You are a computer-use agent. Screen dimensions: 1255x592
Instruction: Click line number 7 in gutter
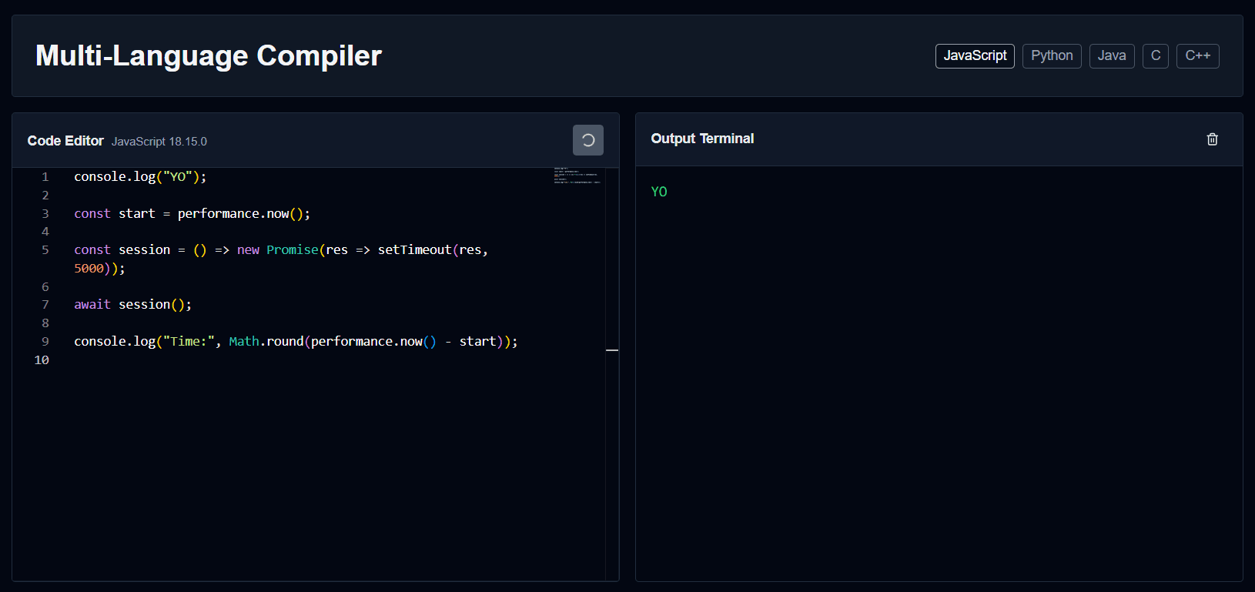(45, 305)
